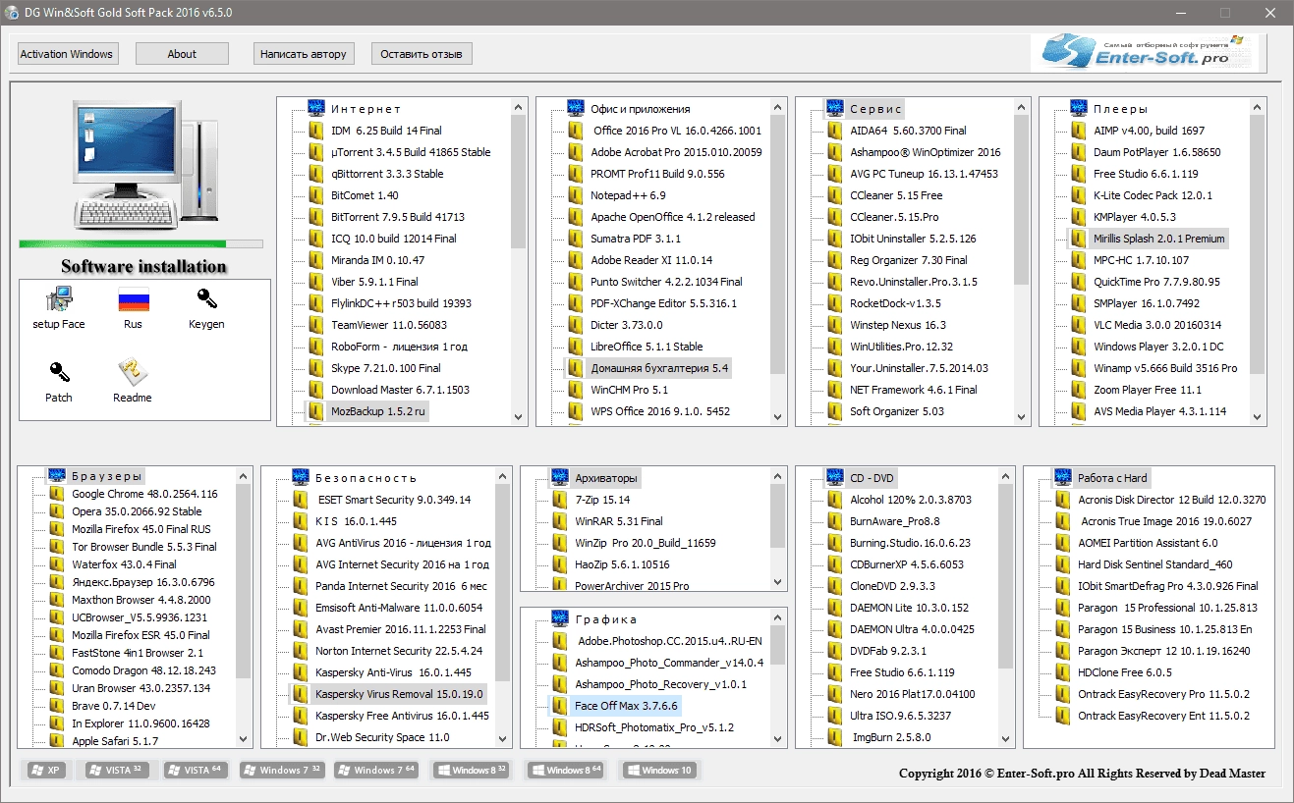Click the yellow icon beside BitComet 1.40
This screenshot has height=803, width=1294.
(316, 195)
